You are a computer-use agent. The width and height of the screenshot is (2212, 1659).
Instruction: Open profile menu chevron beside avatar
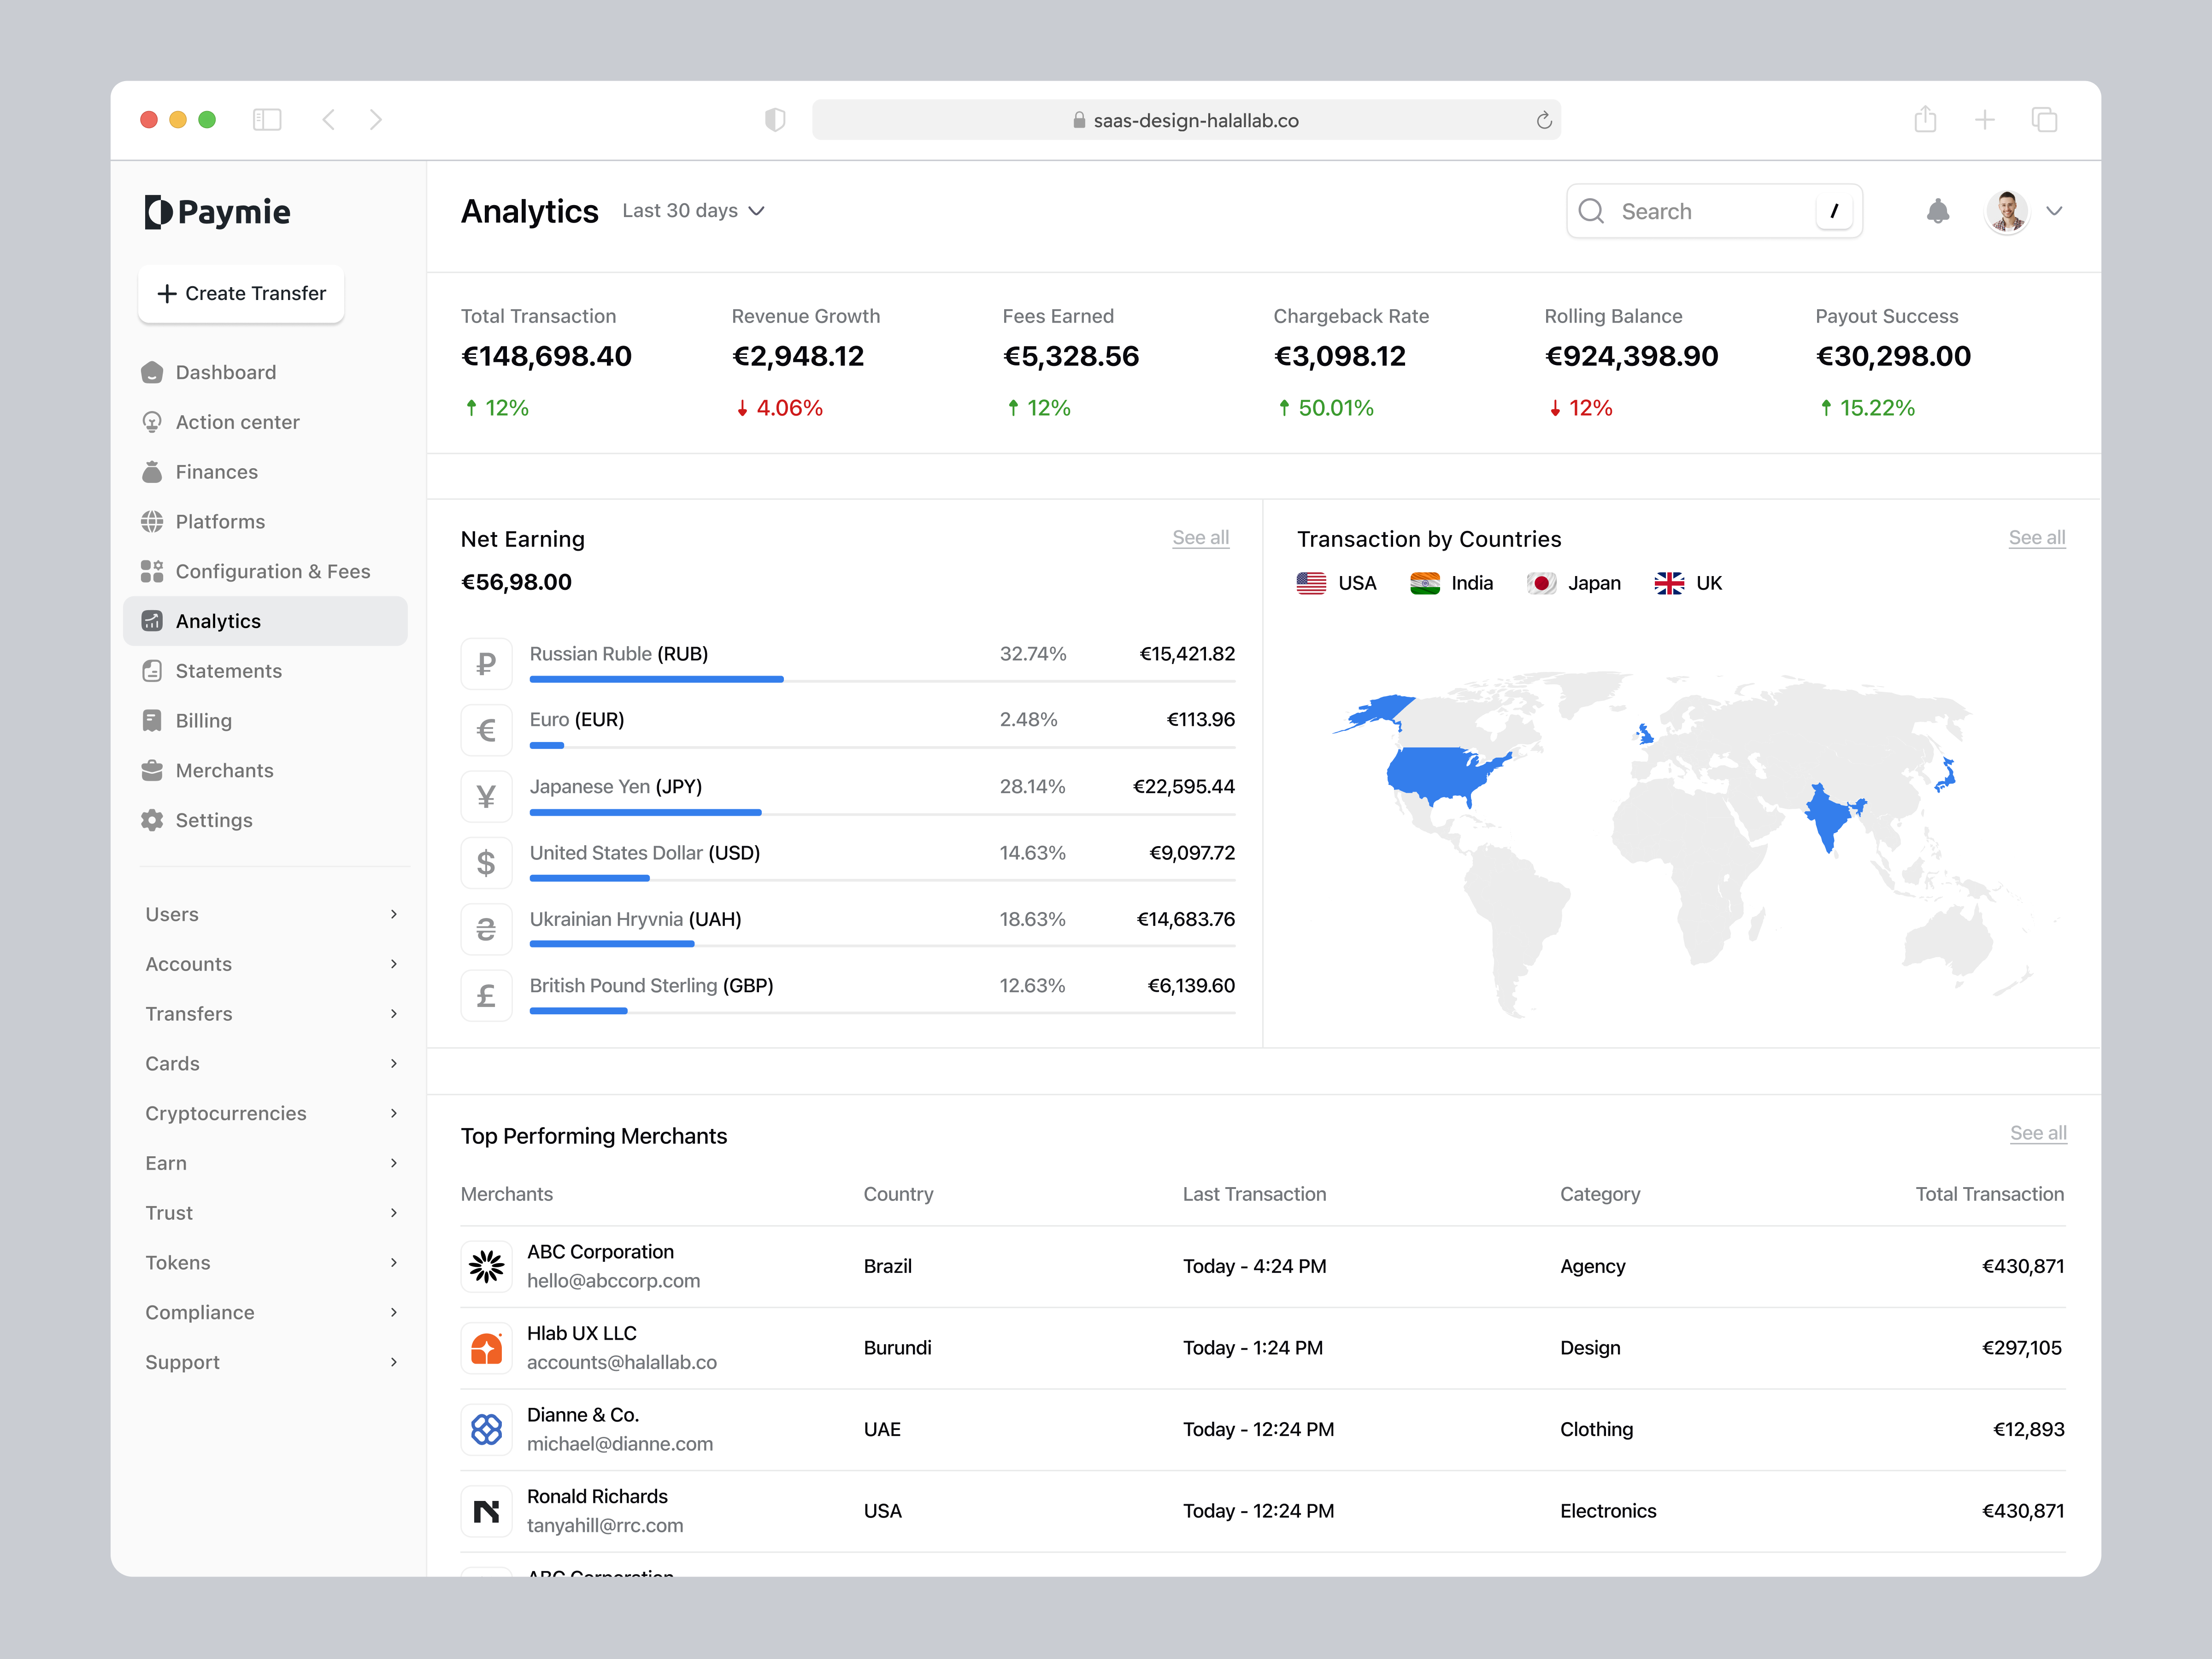2054,211
